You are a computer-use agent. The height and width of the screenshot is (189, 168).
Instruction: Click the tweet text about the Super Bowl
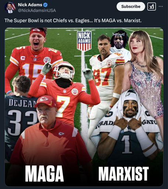coord(73,20)
